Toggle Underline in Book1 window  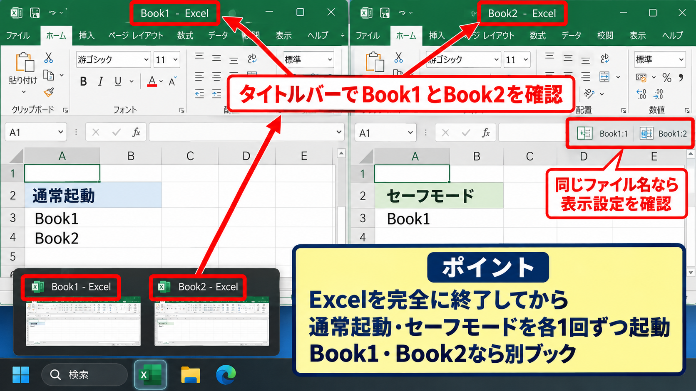click(x=118, y=81)
